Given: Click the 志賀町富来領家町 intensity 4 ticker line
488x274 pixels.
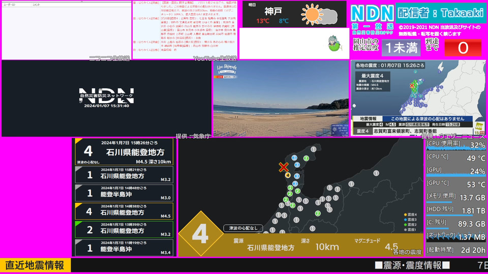Looking at the screenshot, I should (405, 131).
